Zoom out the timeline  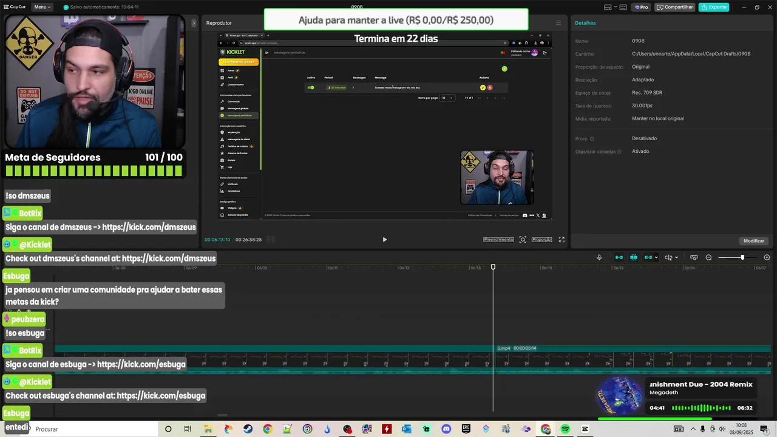(x=708, y=257)
